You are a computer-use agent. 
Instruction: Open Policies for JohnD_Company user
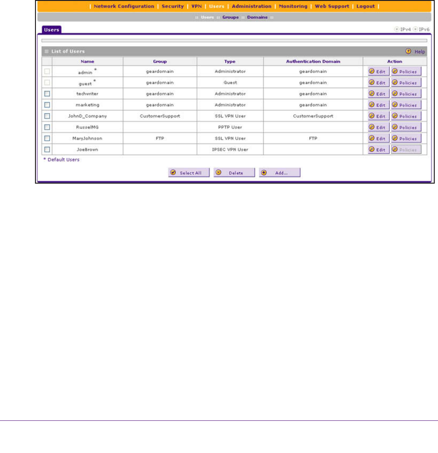tap(406, 116)
